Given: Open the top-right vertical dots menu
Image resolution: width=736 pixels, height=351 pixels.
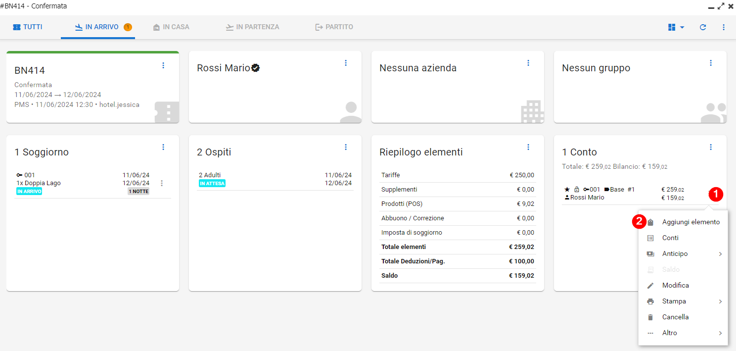Looking at the screenshot, I should pyautogui.click(x=724, y=27).
